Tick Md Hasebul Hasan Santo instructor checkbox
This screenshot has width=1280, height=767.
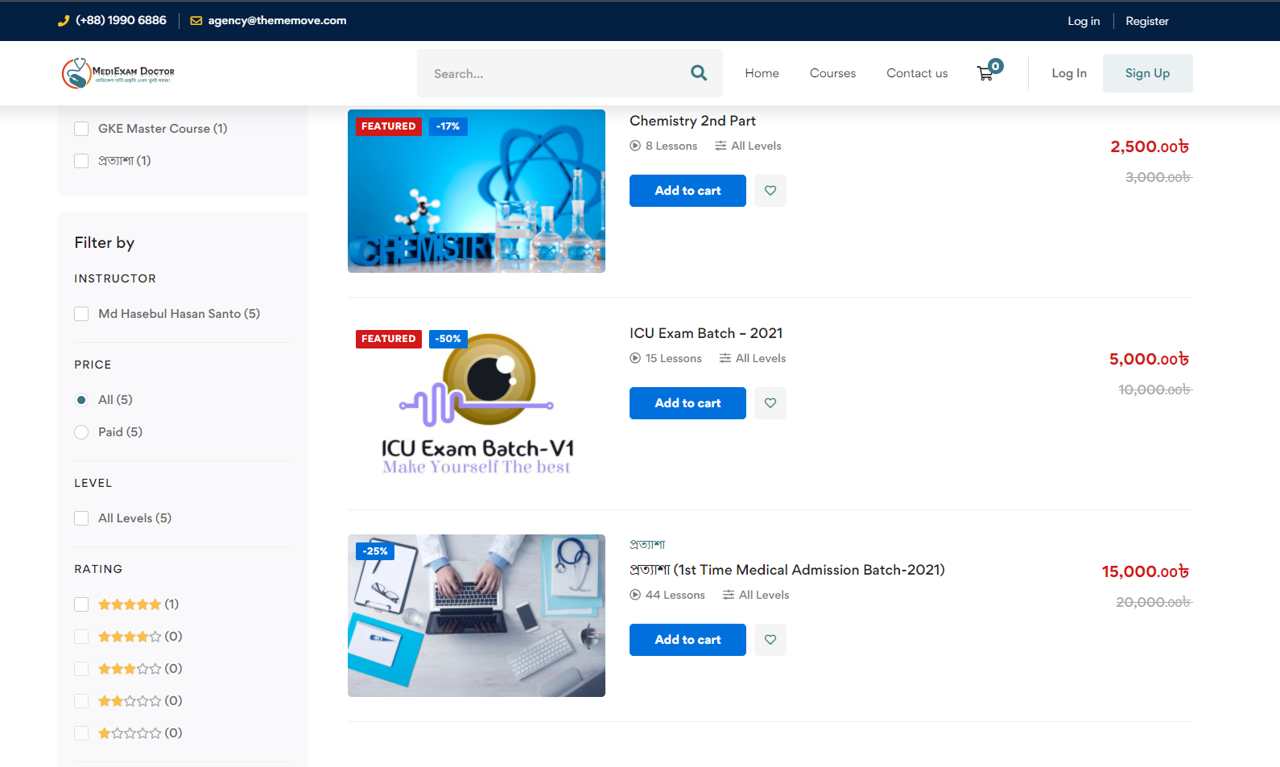coord(81,314)
